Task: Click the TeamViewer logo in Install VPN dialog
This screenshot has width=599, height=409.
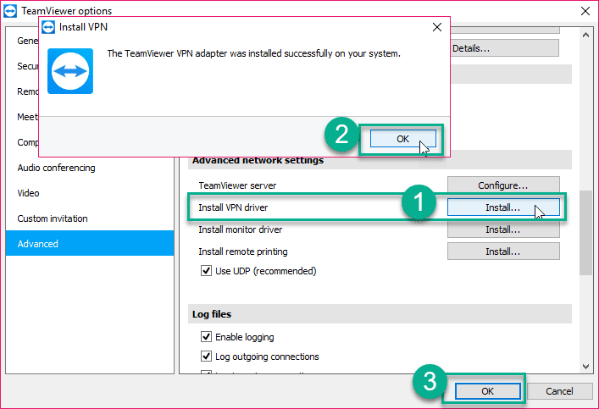Action: [x=70, y=71]
